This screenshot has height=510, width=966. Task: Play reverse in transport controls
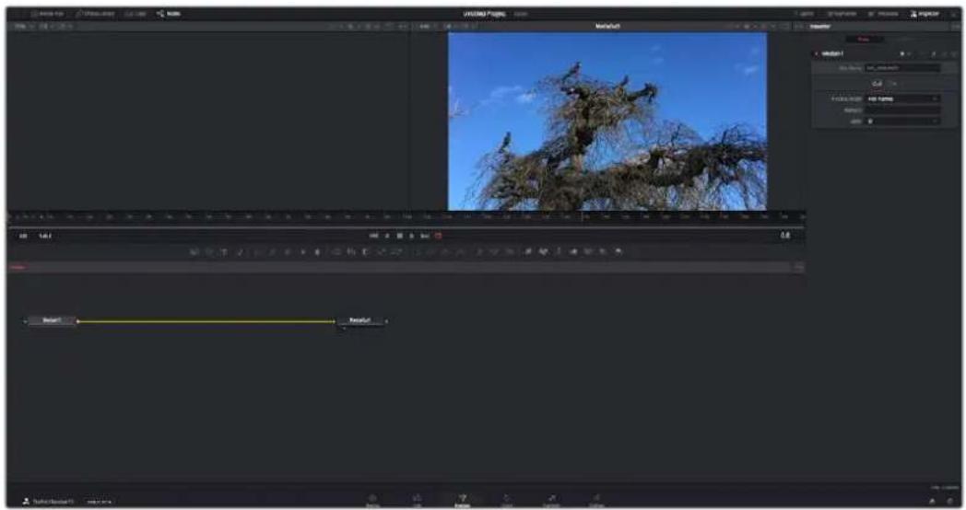pos(387,236)
